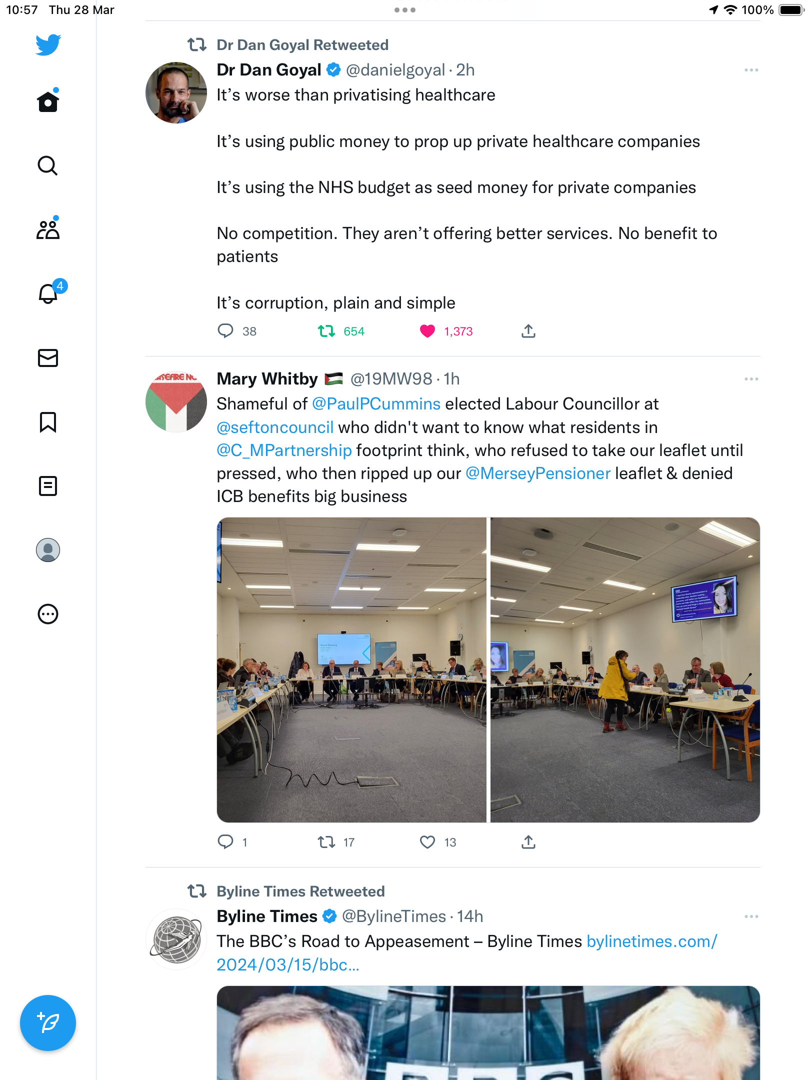
Task: Open more options on Byline Times tweet
Action: click(751, 916)
